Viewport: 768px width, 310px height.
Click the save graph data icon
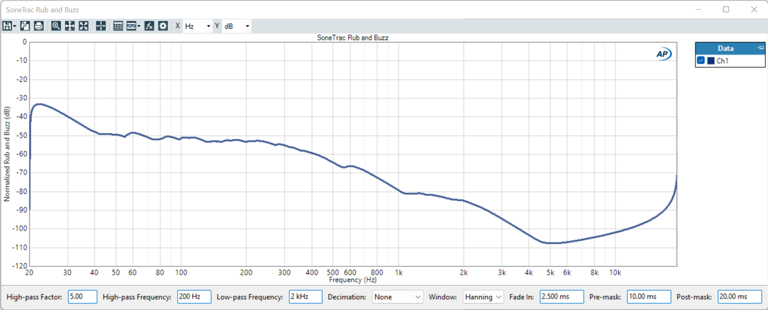pos(7,26)
